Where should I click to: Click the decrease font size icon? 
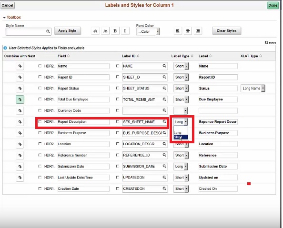pos(105,31)
